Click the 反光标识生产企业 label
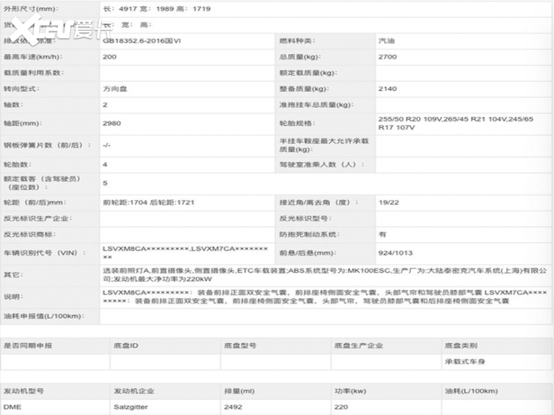Image resolution: width=554 pixels, height=415 pixels. click(x=38, y=218)
